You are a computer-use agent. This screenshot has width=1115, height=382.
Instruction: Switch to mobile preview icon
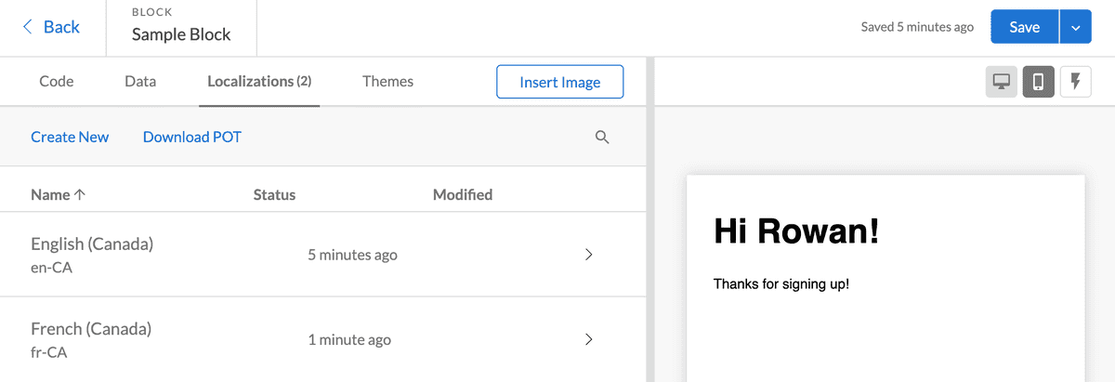coord(1039,82)
